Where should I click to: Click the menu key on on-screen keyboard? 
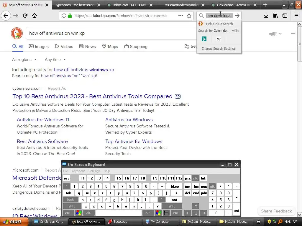[166, 213]
